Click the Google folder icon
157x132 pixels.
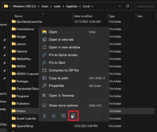tap(14, 36)
